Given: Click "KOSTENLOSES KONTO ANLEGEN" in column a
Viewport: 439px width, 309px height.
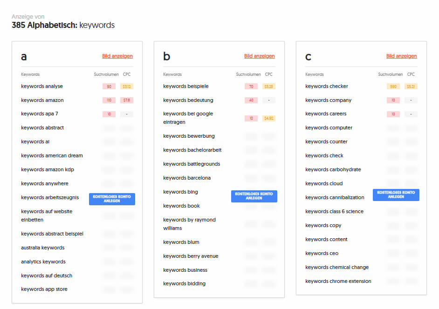Looking at the screenshot, I should [112, 199].
